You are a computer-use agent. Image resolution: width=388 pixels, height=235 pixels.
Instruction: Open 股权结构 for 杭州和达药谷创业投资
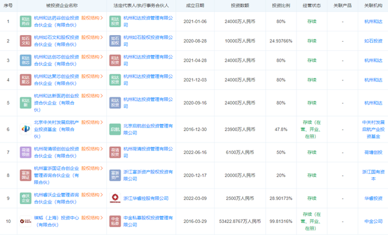coord(92,18)
